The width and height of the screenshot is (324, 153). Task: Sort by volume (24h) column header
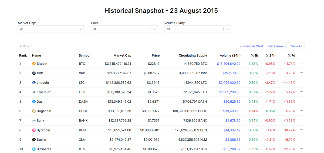pos(230,55)
